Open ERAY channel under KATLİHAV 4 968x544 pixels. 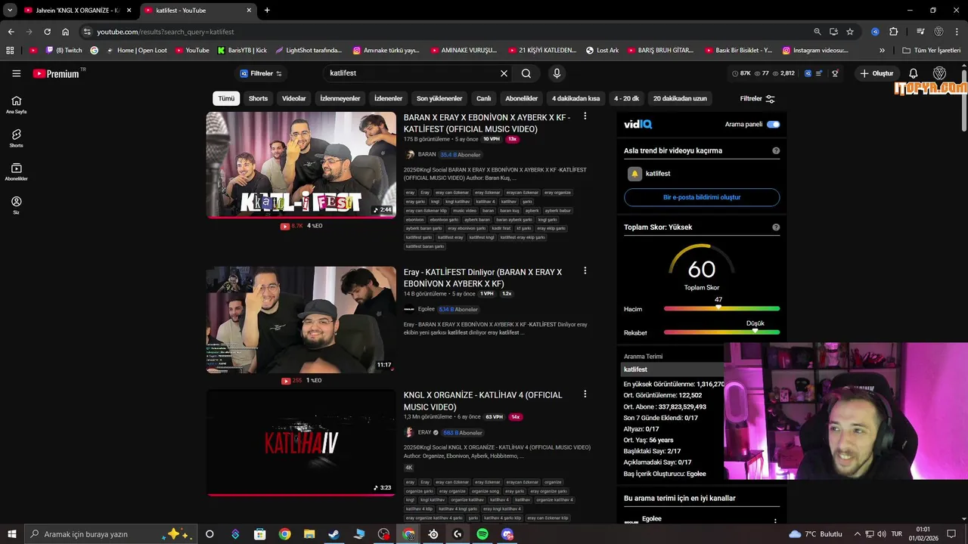tap(424, 433)
